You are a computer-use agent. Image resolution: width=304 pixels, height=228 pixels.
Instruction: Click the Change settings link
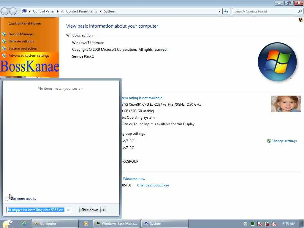[284, 141]
